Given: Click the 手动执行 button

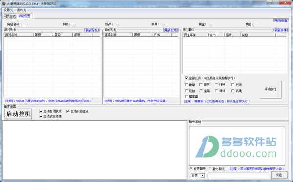Looking at the screenshot, I should point(271,89).
